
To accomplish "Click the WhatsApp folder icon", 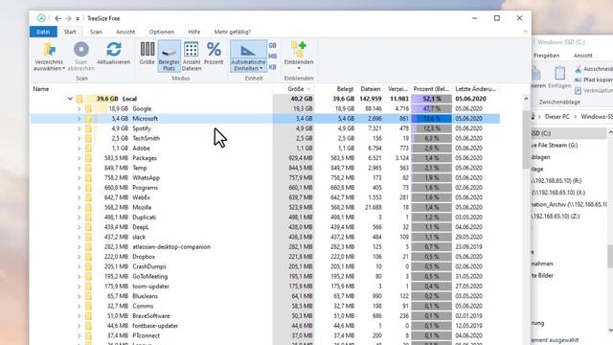I will click(x=89, y=177).
